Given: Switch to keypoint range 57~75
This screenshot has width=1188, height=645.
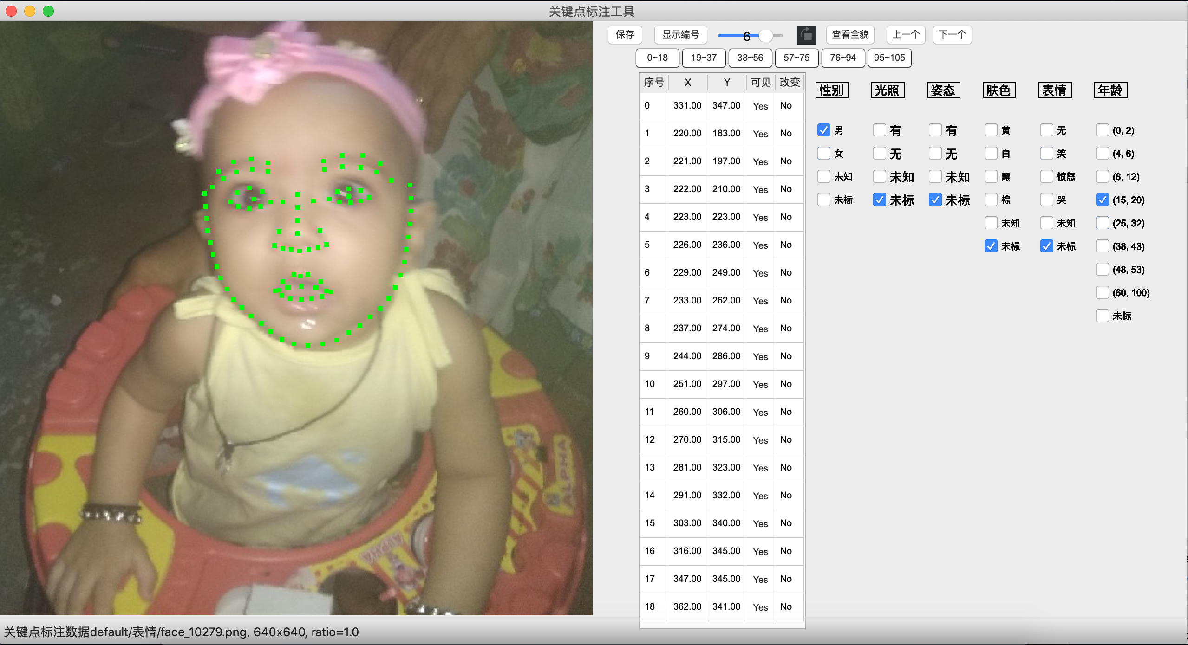Looking at the screenshot, I should [796, 58].
